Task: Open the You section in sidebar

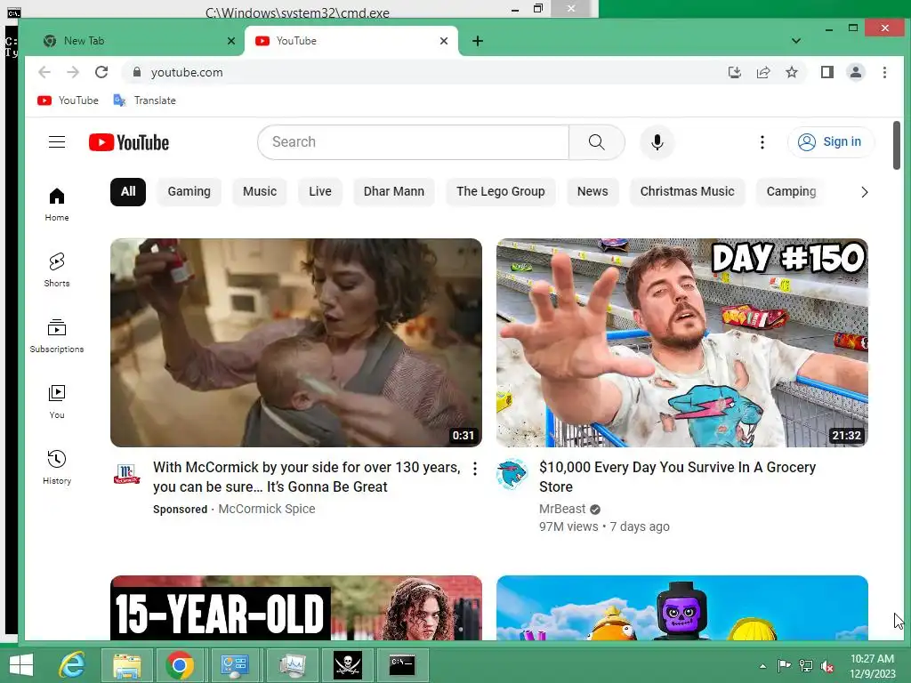Action: pyautogui.click(x=57, y=402)
